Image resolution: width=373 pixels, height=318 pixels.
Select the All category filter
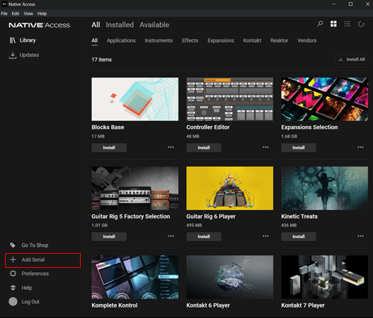(x=95, y=40)
